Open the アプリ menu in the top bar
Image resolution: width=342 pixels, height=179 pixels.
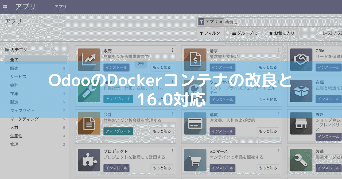pos(60,7)
